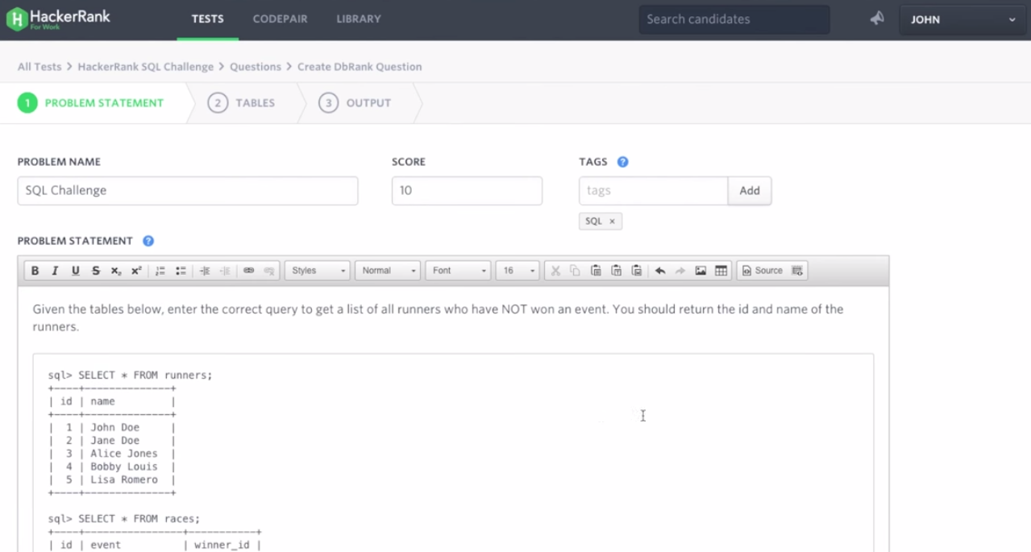Open the Styles dropdown
The image size is (1031, 552).
coord(318,271)
